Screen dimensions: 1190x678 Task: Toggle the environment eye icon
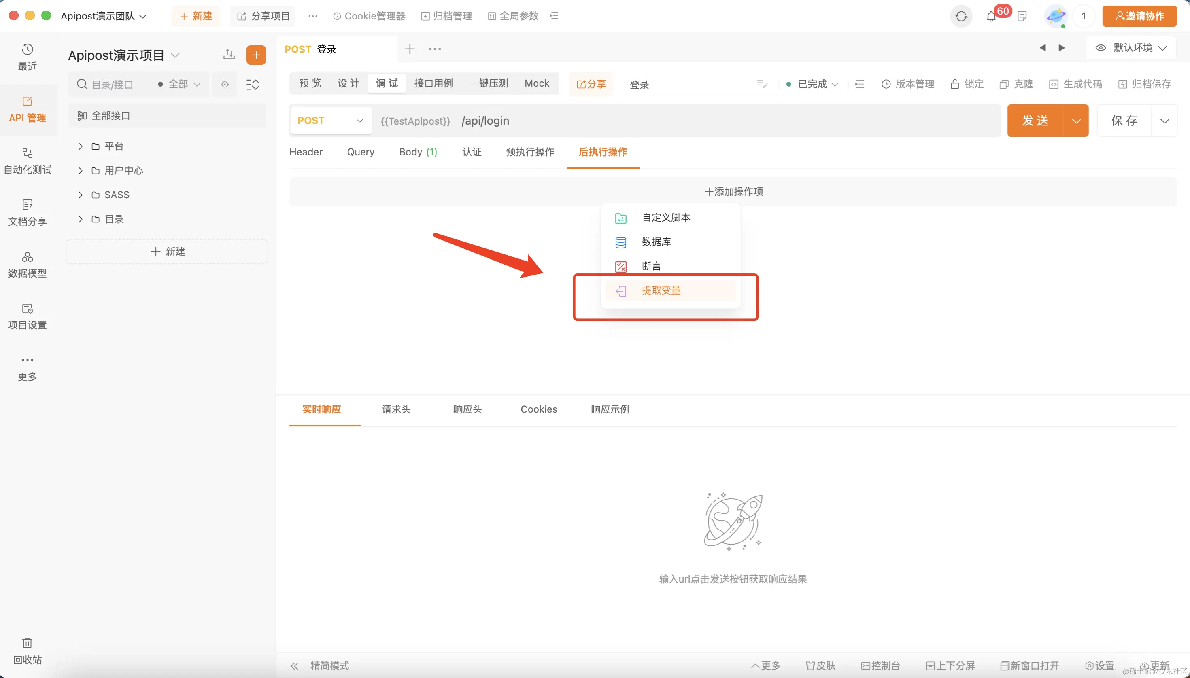[x=1101, y=47]
